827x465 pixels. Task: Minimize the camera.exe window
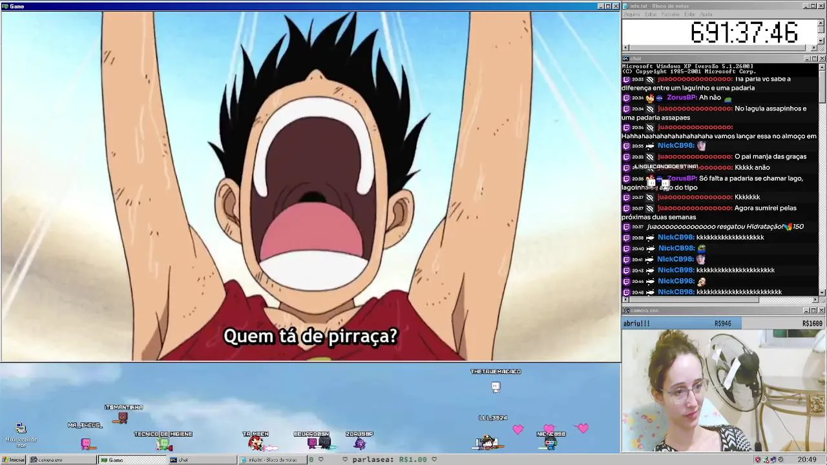click(x=807, y=311)
